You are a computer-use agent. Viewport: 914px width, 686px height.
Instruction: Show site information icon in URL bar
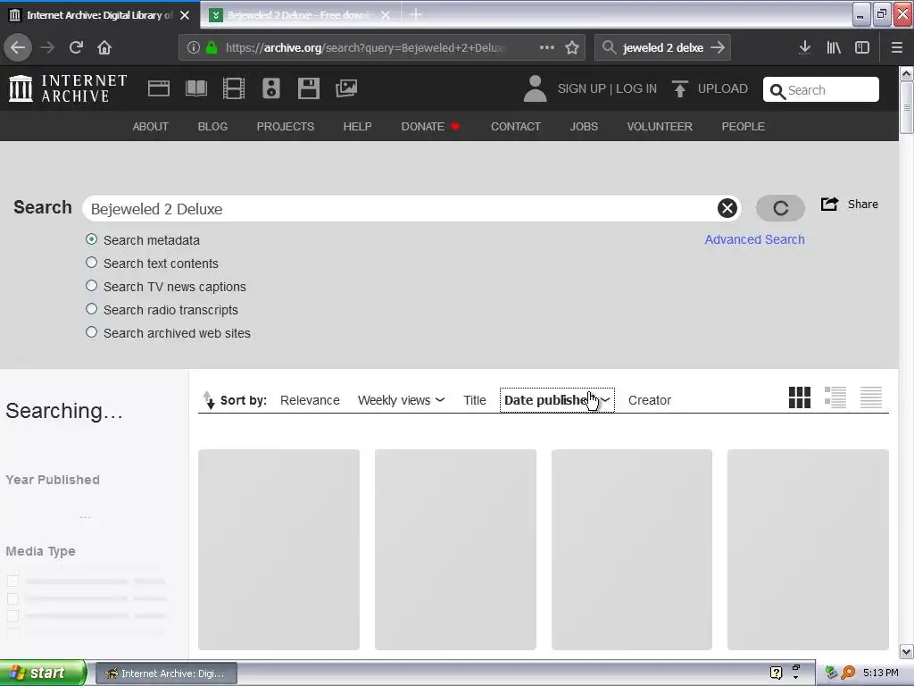[x=194, y=48]
